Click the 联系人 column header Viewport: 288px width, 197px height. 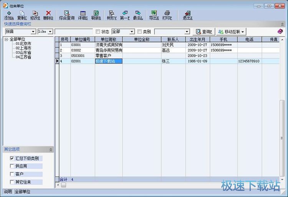[x=174, y=40]
